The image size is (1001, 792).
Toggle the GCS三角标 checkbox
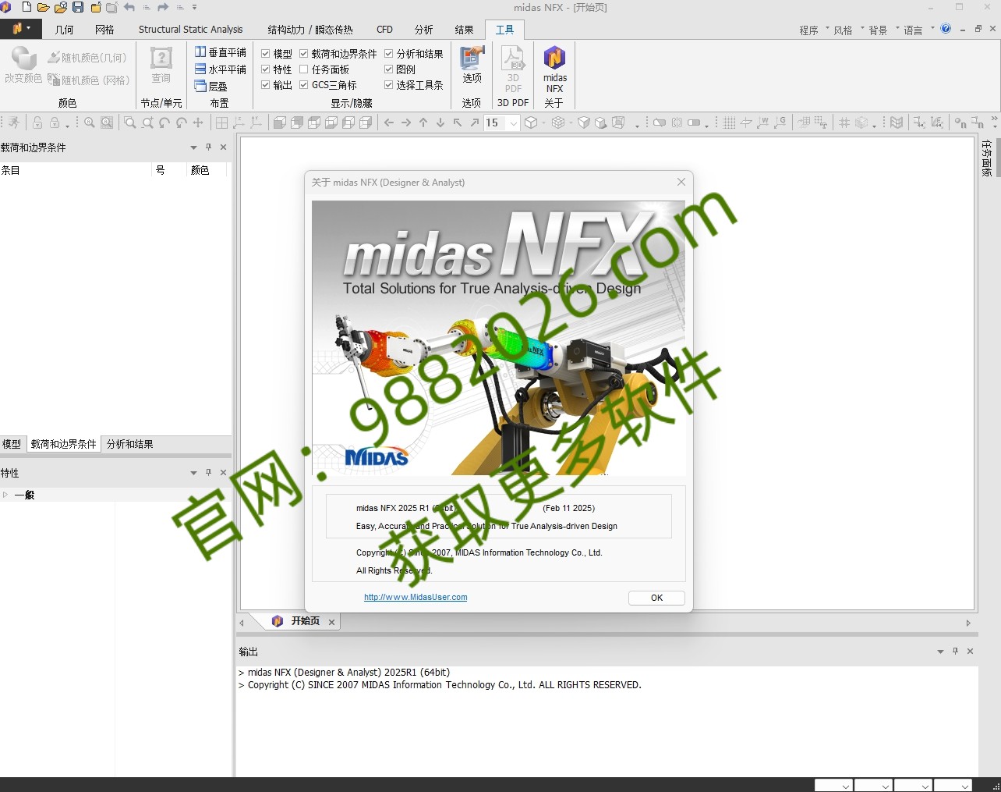(x=304, y=84)
